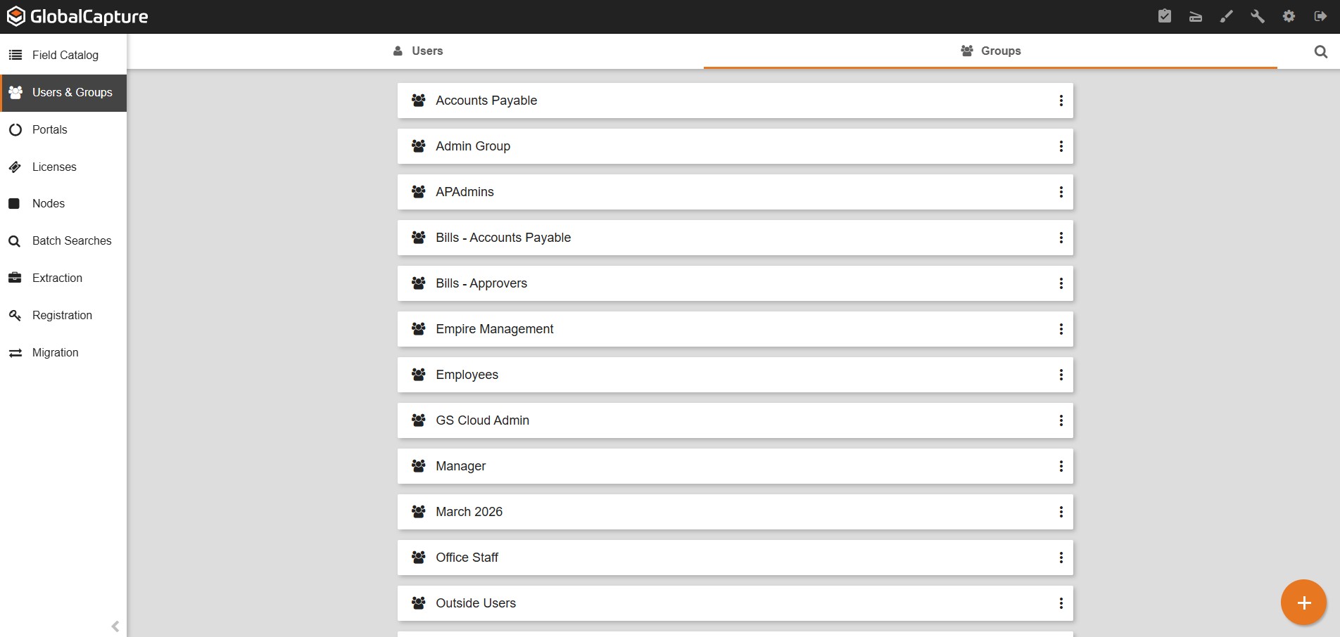1340x637 pixels.
Task: Select Users & Groups sidebar item
Action: [63, 93]
